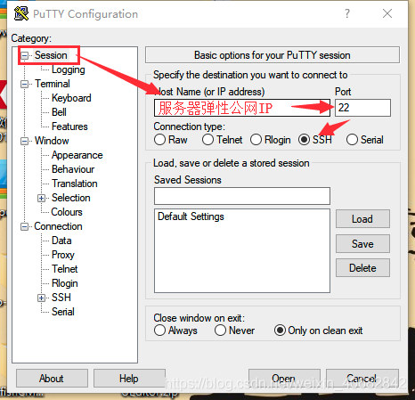
Task: Expand the Selection tree node
Action: point(42,198)
